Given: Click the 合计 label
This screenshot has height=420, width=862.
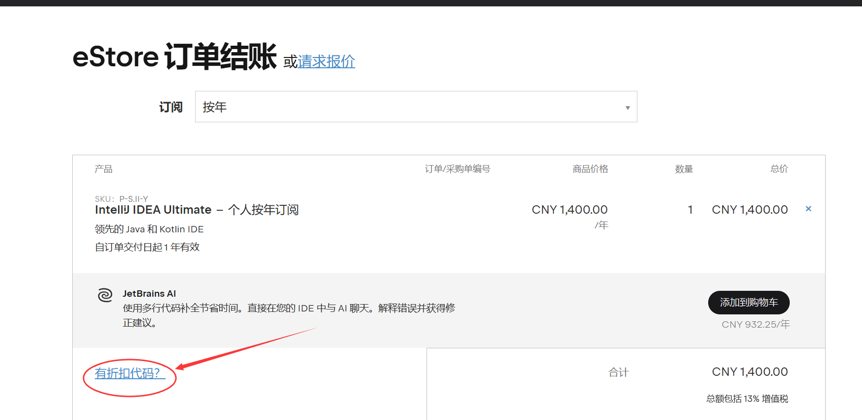Looking at the screenshot, I should click(618, 372).
